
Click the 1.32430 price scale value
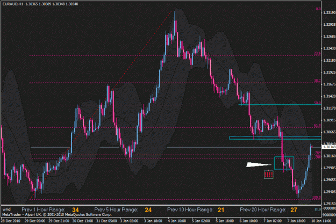click(330, 48)
